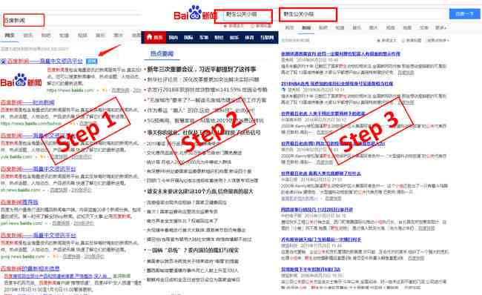
Task: Open 娱乐 in the navy nav bar
Action: click(234, 38)
